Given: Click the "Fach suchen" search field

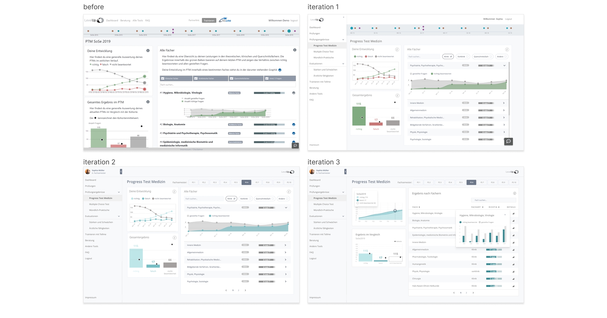Looking at the screenshot, I should pyautogui.click(x=203, y=198).
